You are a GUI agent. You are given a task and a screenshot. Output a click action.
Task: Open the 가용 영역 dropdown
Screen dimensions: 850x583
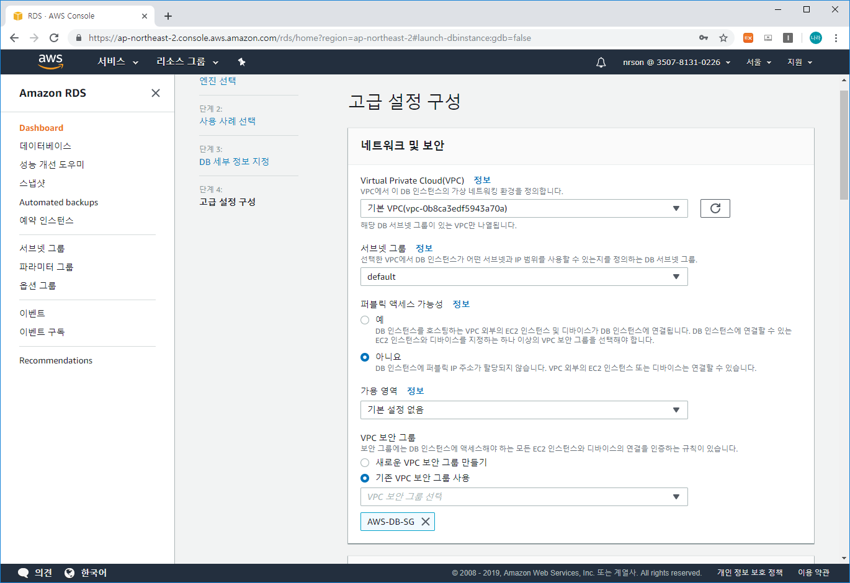524,410
